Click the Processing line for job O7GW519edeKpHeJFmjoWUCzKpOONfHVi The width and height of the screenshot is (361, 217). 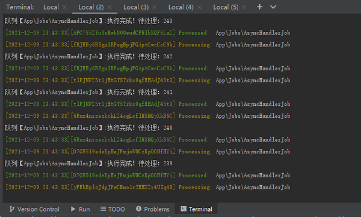[x=147, y=151]
